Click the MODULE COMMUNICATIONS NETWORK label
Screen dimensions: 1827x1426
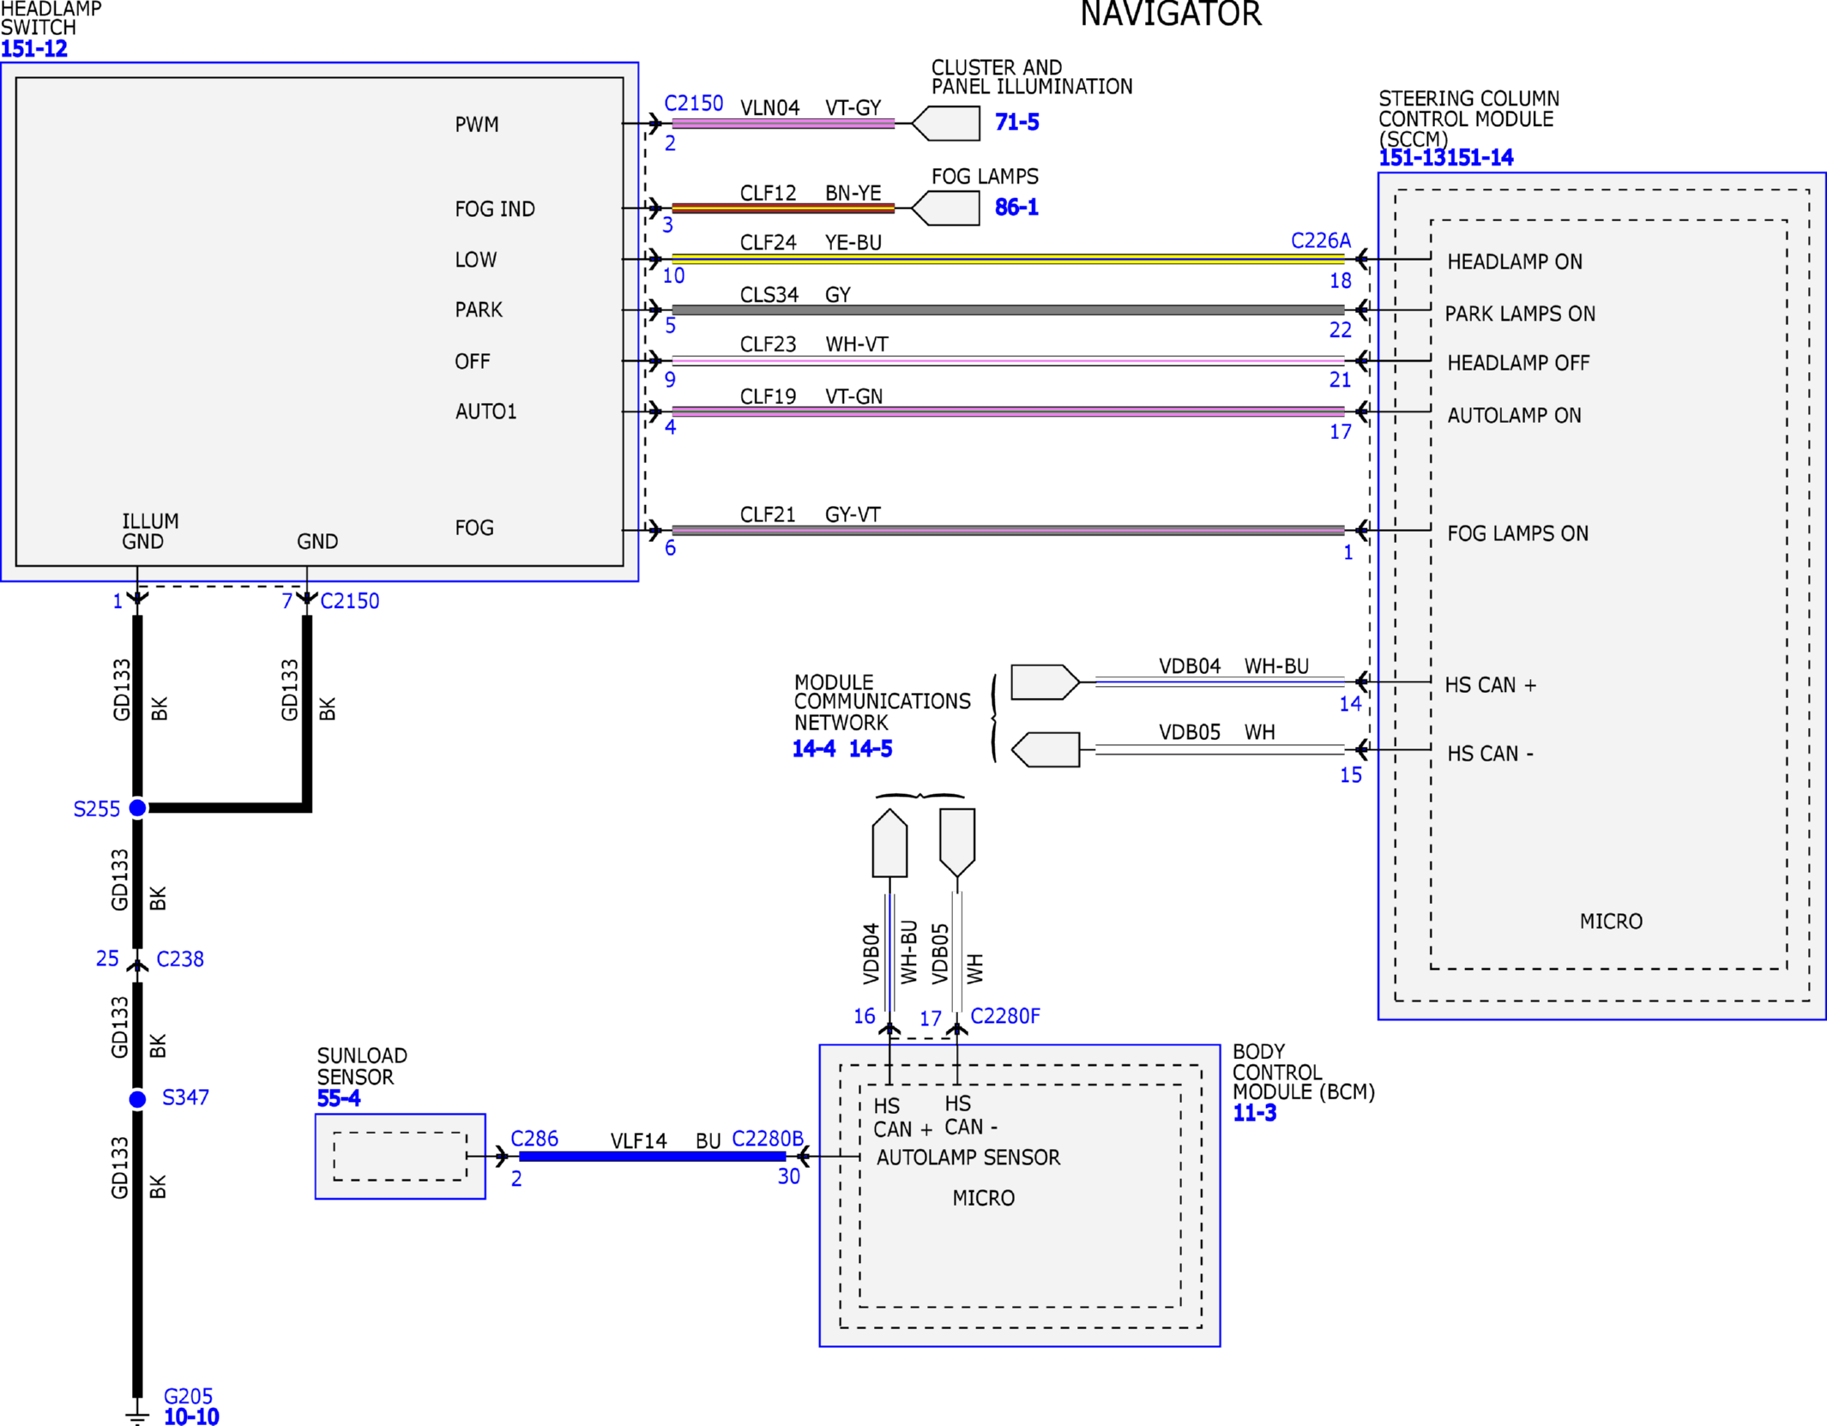point(883,702)
